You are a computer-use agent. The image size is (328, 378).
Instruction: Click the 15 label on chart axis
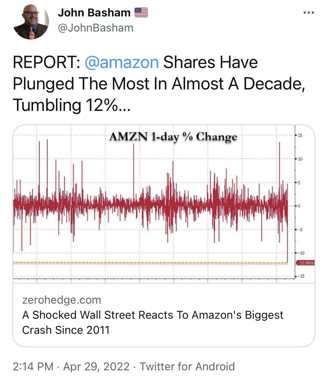(x=300, y=136)
